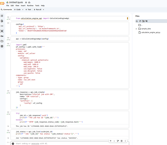The width and height of the screenshot is (167, 145).
Task: Open the Tools menu
Action: click(37, 6)
